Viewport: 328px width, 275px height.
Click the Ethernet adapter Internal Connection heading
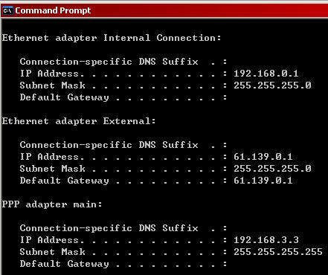click(112, 38)
